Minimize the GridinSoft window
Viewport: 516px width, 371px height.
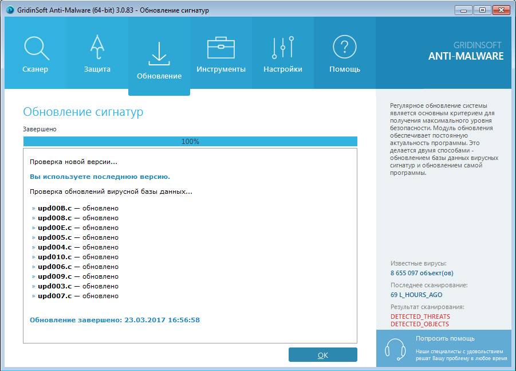pos(463,10)
